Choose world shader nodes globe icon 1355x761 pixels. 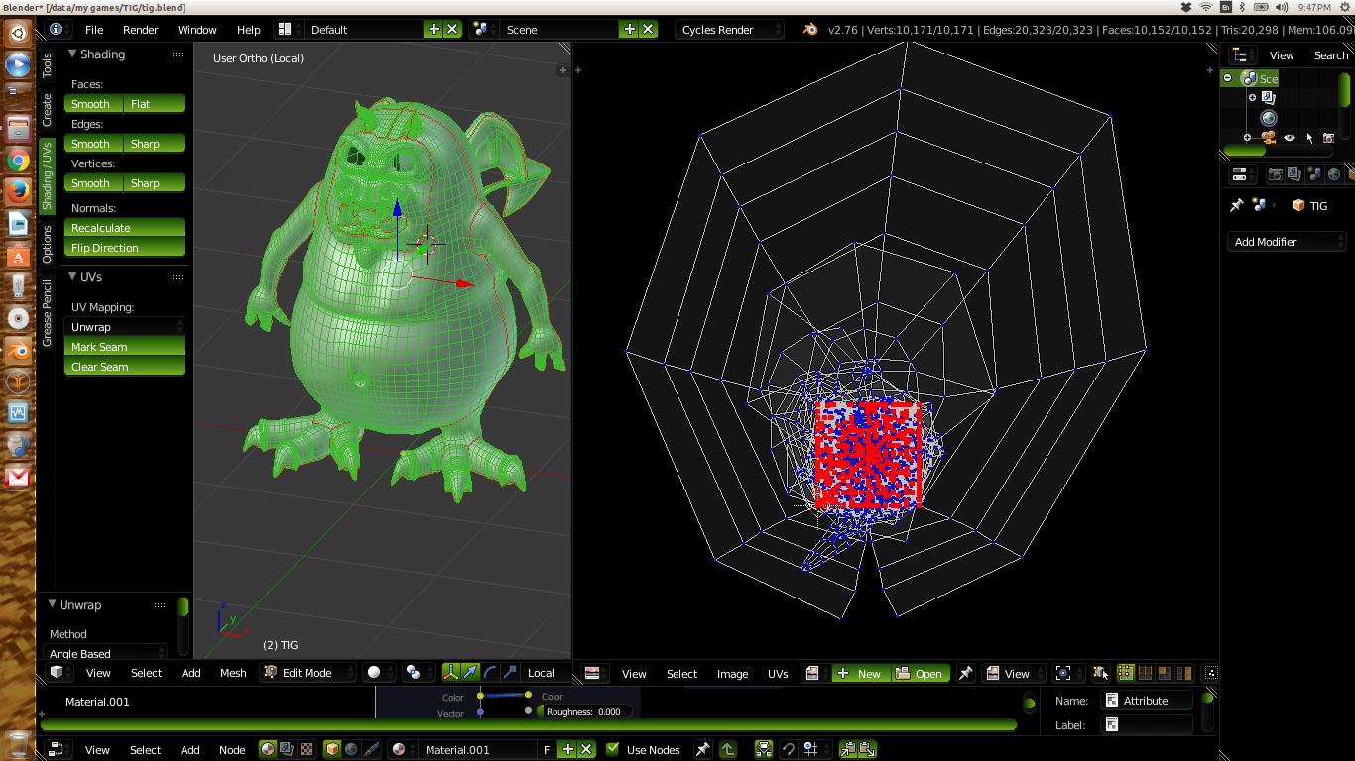tap(351, 749)
